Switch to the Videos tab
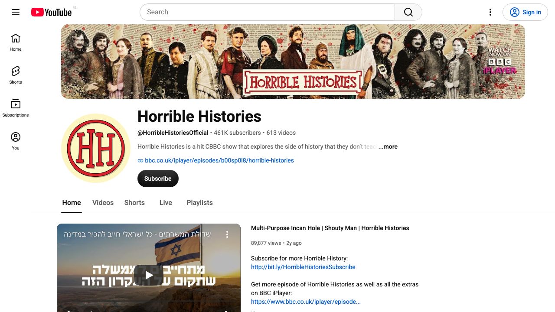555x312 pixels. pos(103,202)
